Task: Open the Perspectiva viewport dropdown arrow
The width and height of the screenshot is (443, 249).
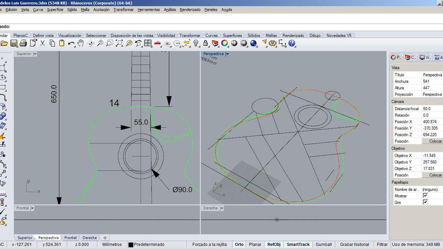Action: tap(228, 54)
